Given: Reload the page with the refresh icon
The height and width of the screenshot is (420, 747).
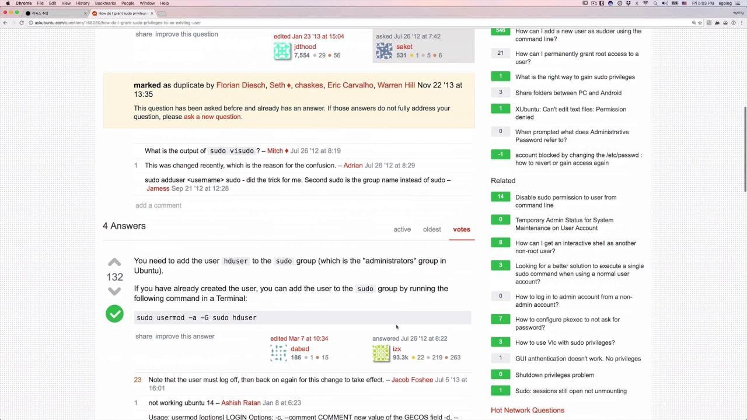Looking at the screenshot, I should tap(22, 23).
